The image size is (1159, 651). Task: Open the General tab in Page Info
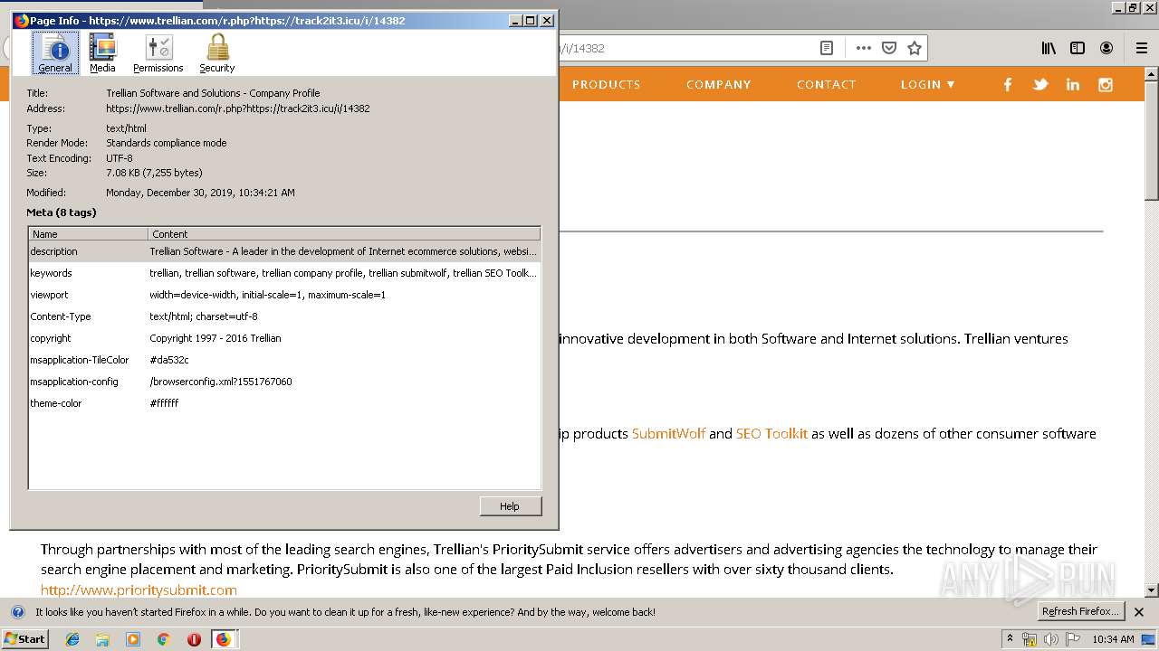(x=55, y=53)
